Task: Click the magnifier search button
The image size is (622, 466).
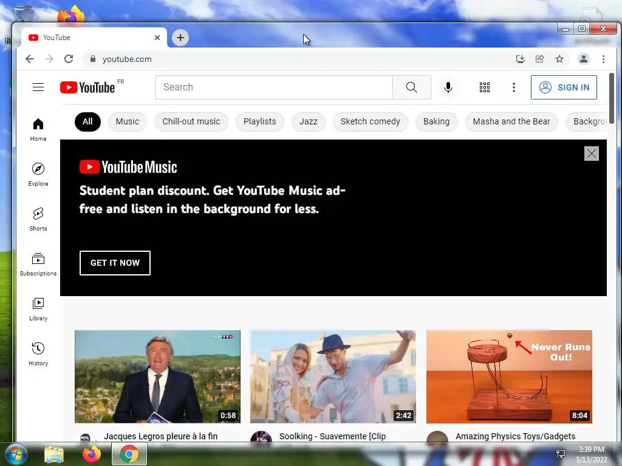Action: point(411,87)
